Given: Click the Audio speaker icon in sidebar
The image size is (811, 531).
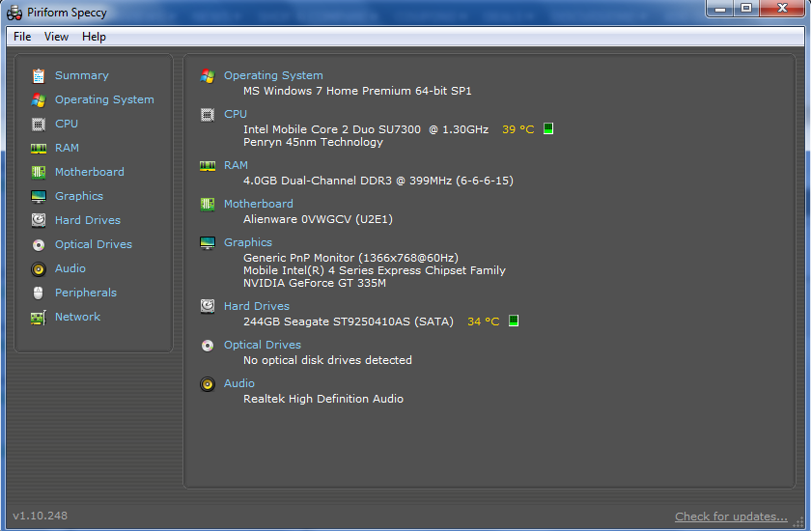Looking at the screenshot, I should 39,268.
